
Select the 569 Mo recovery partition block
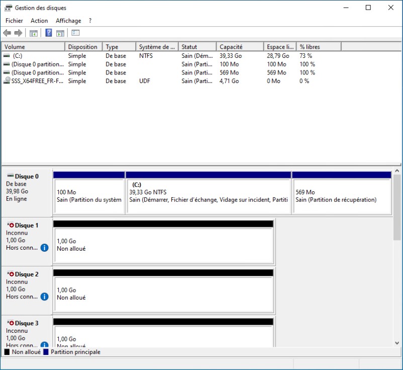pyautogui.click(x=342, y=193)
